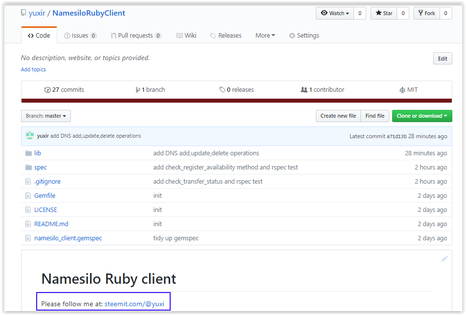Click the commits history clock icon
This screenshot has height=315, width=466.
coord(47,90)
